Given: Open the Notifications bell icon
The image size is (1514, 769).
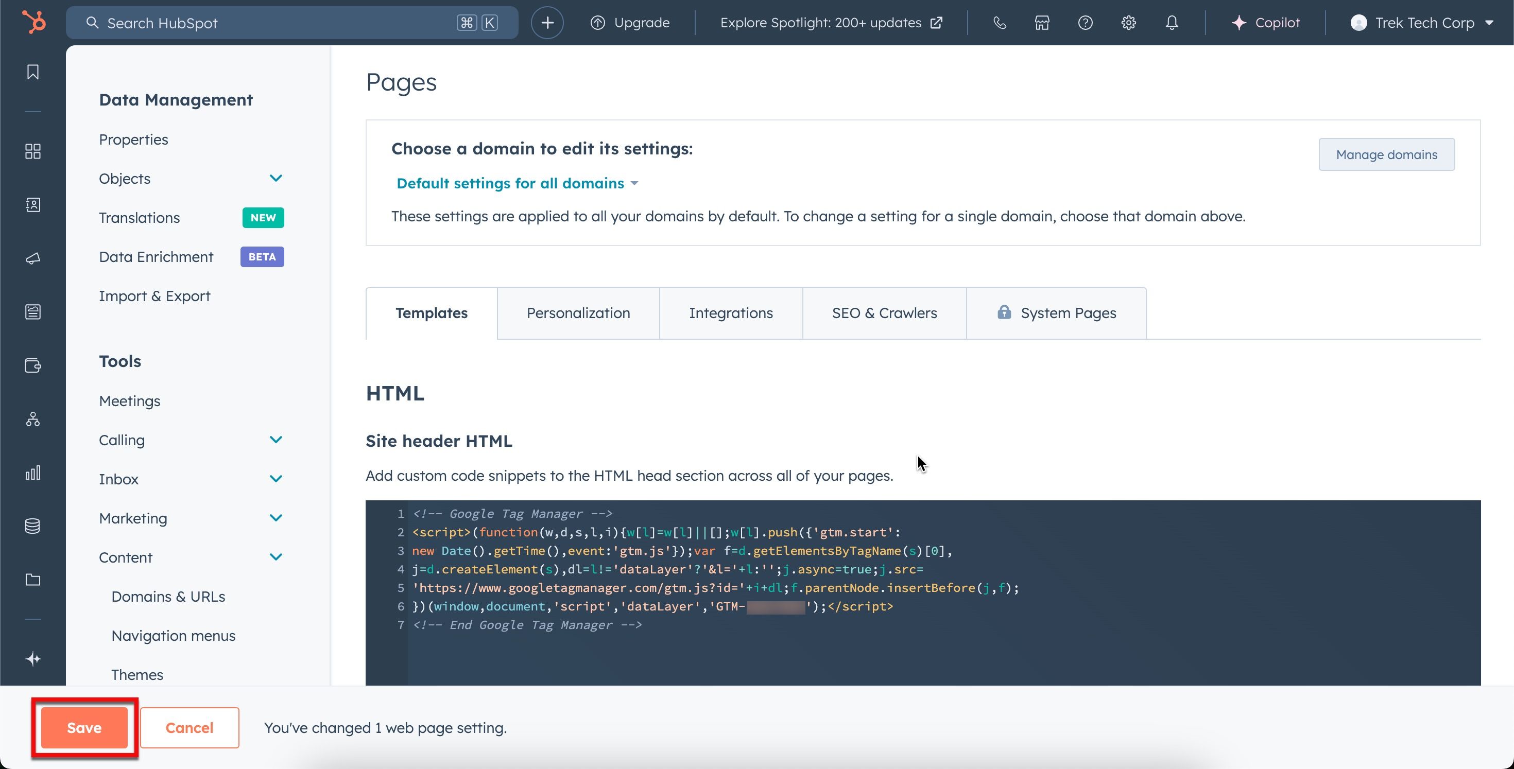Looking at the screenshot, I should click(x=1172, y=23).
